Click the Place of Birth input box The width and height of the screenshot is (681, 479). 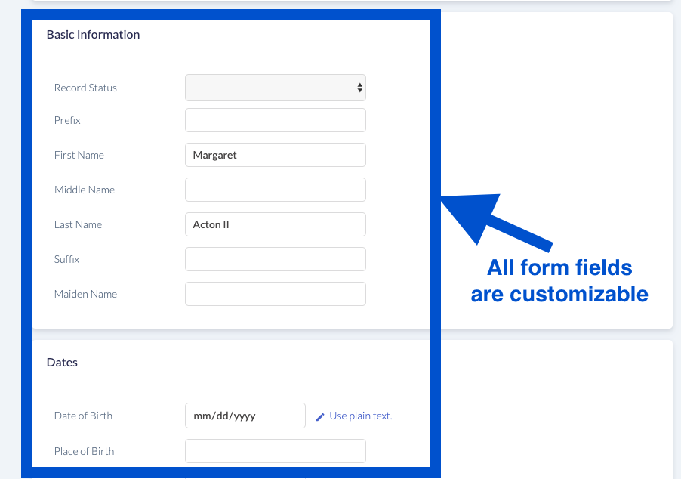276,450
